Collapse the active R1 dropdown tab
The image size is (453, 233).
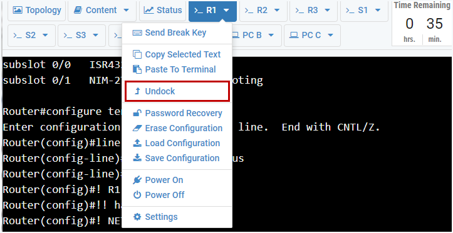coord(212,11)
